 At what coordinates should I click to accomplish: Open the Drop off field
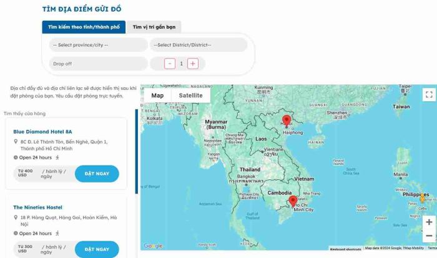click(x=98, y=64)
